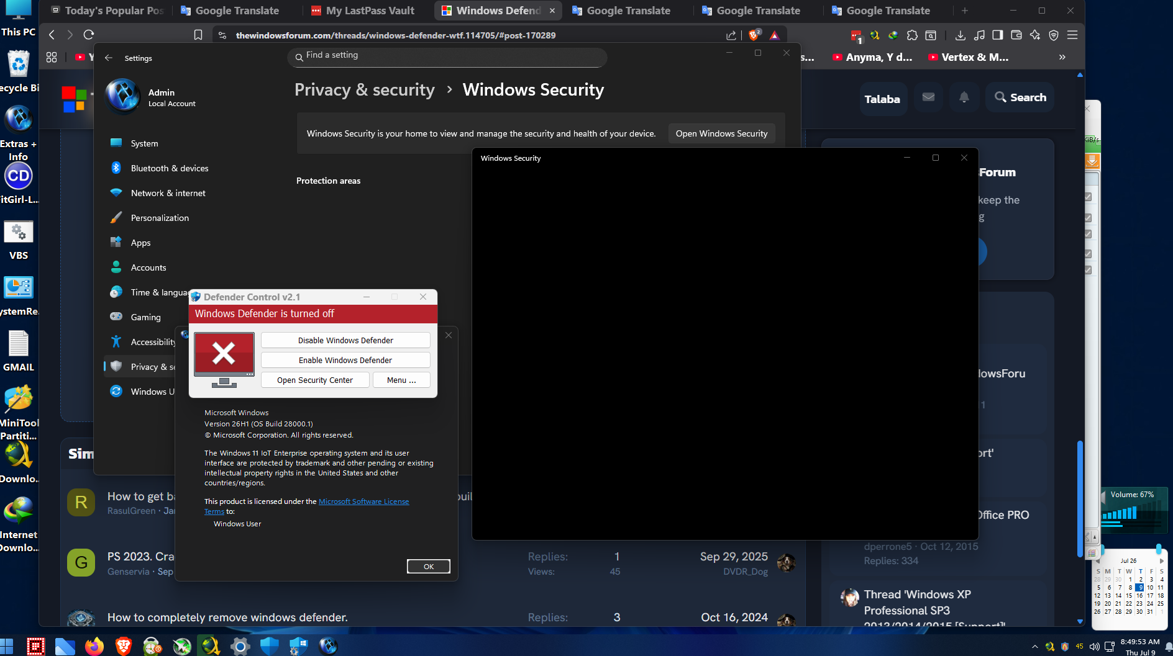Click the Brave Rewards triangle icon
The width and height of the screenshot is (1173, 656).
point(774,35)
